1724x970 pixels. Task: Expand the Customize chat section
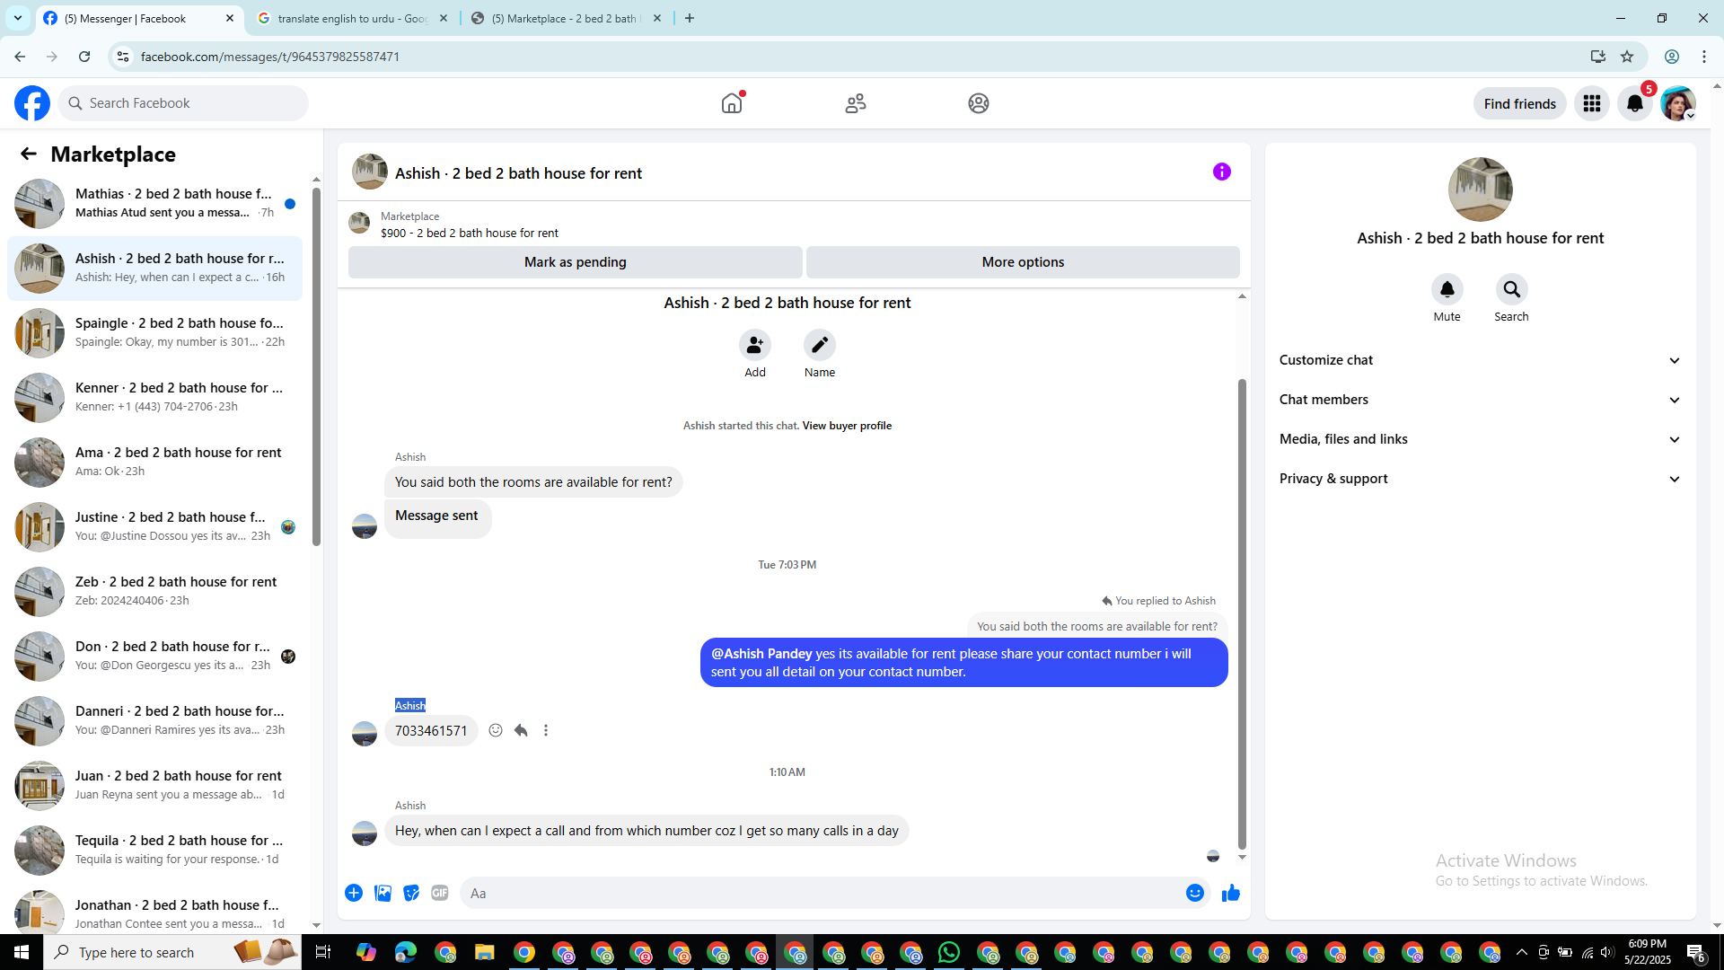[x=1480, y=360]
